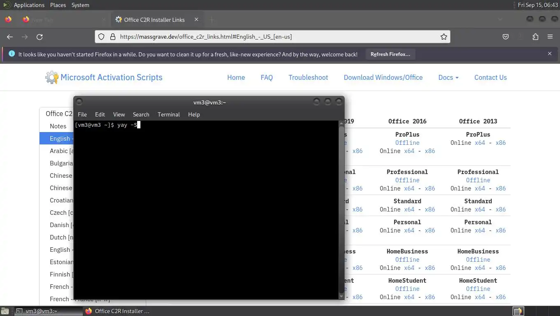The height and width of the screenshot is (316, 560).
Task: Open the terminal Help menu
Action: pos(194,114)
